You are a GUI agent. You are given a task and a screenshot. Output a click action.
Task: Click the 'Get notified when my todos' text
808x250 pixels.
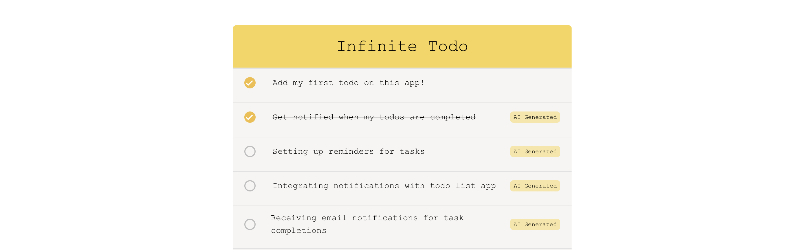374,117
